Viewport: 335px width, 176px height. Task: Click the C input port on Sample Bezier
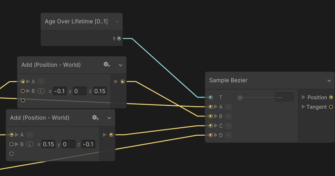coord(210,126)
